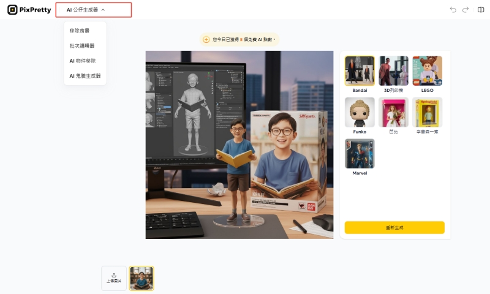Undo the last action
490x294 pixels.
453,10
